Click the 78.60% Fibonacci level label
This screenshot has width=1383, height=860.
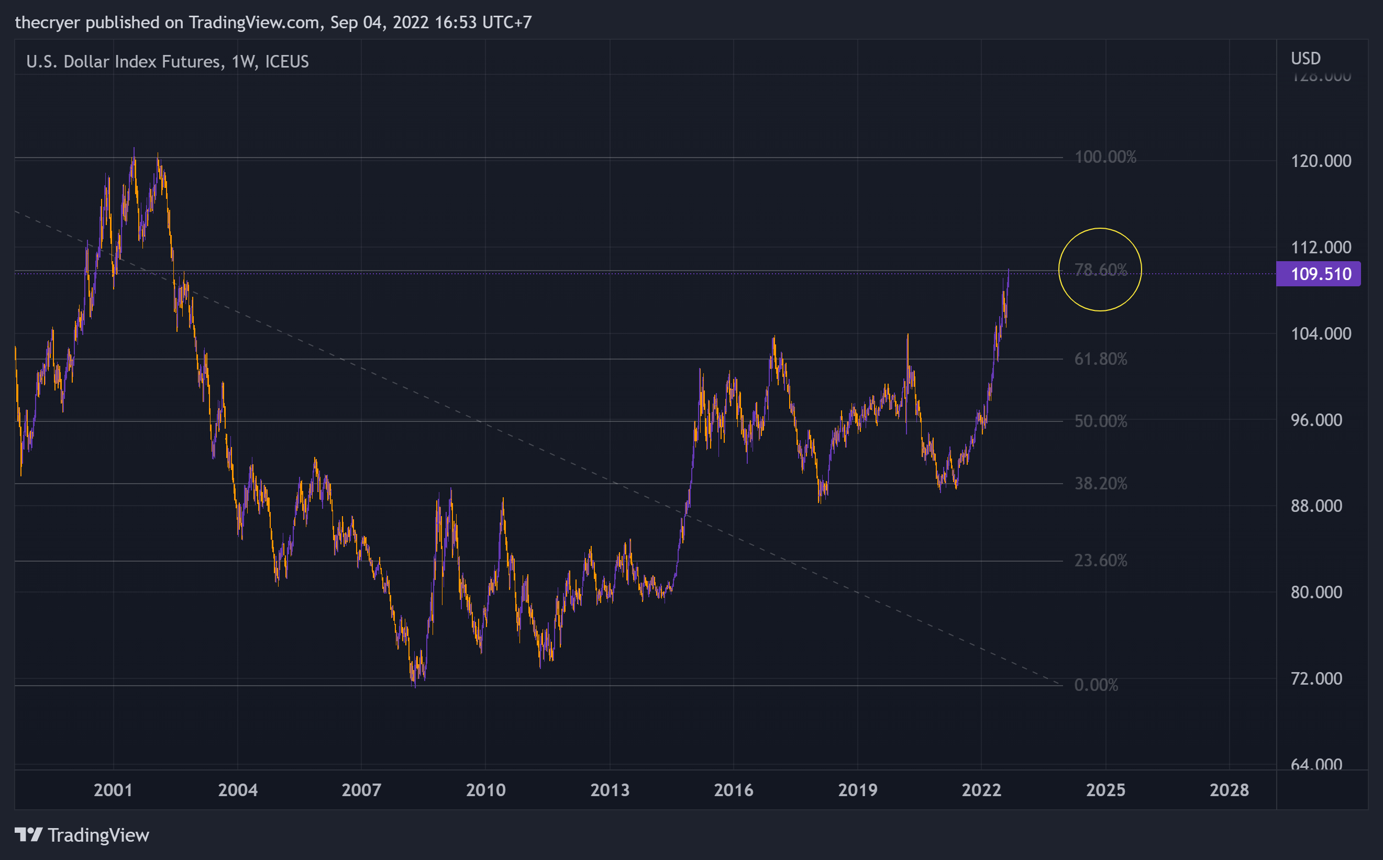tap(1100, 270)
